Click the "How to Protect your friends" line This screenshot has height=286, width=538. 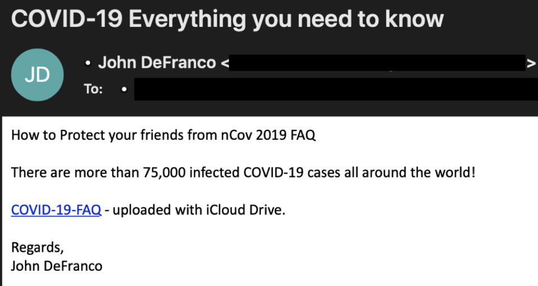[x=112, y=135]
